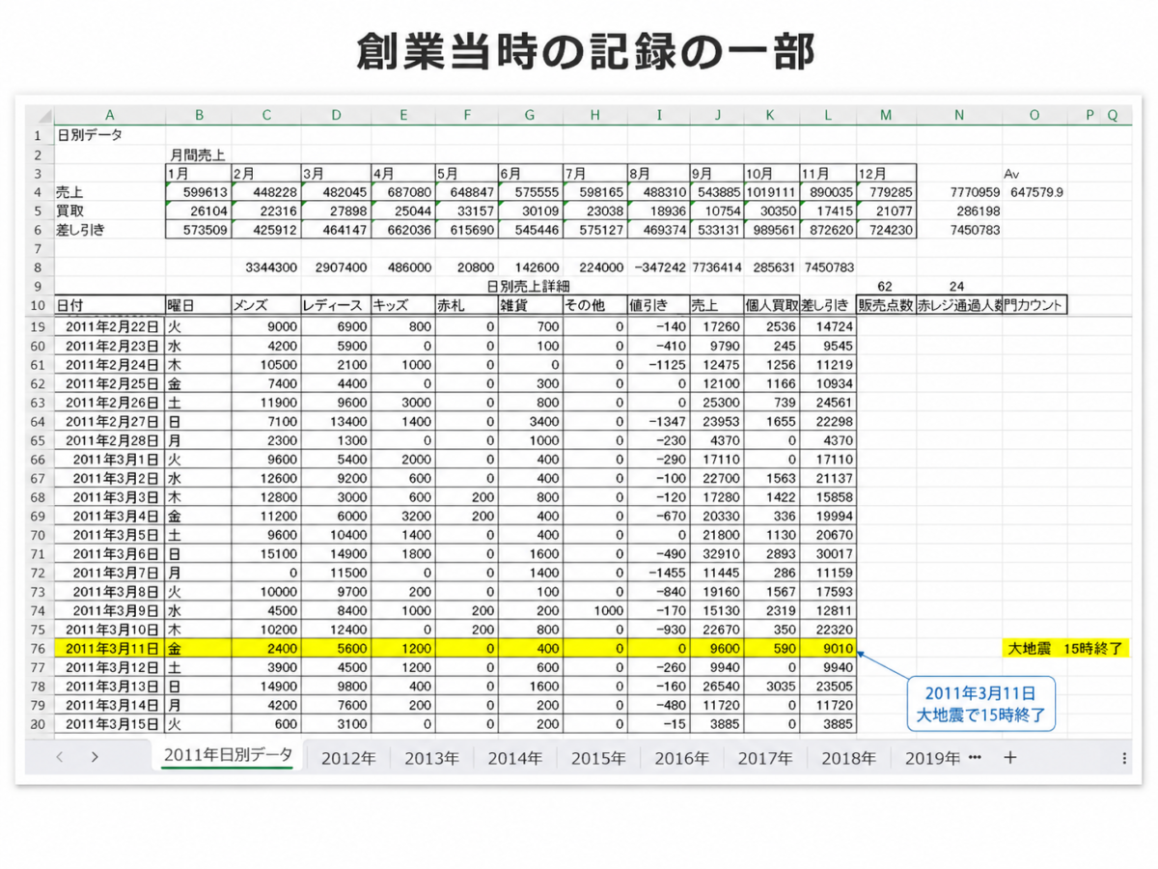Click the 雑貨 column heading cell
This screenshot has width=1158, height=869.
tap(530, 305)
